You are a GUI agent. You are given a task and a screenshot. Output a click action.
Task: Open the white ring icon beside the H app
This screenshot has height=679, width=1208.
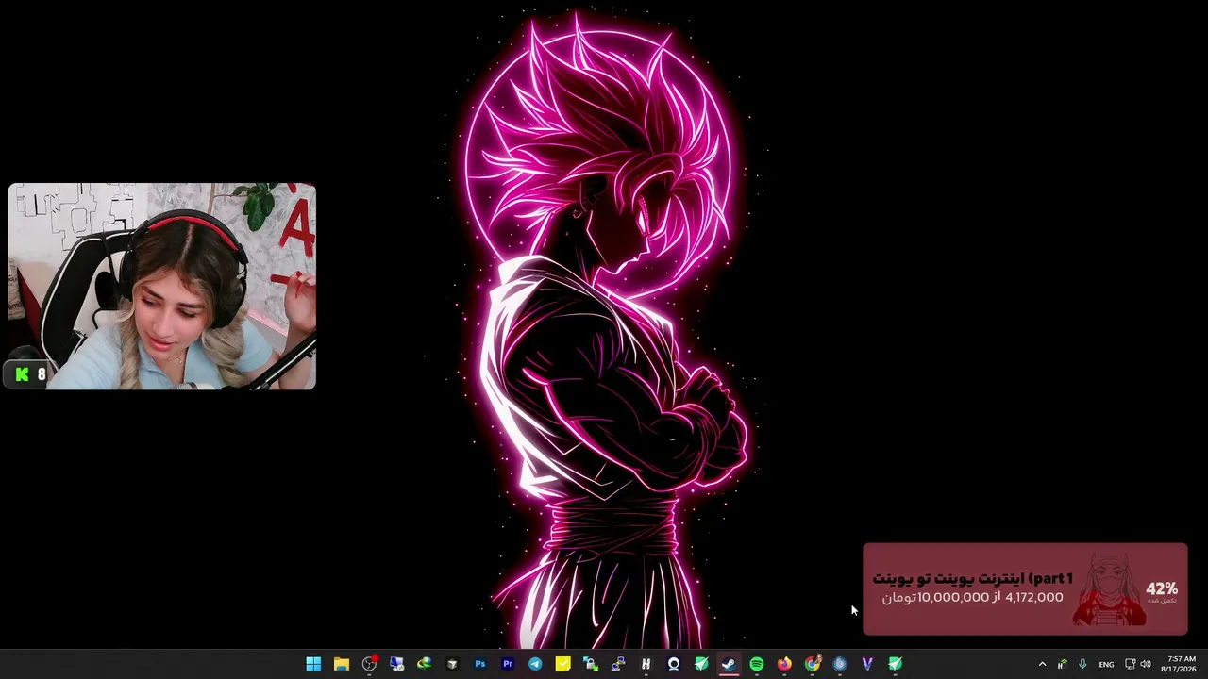[674, 664]
